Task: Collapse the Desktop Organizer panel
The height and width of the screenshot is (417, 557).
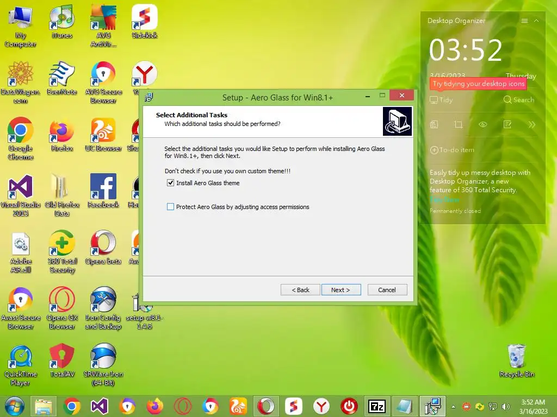Action: click(536, 21)
